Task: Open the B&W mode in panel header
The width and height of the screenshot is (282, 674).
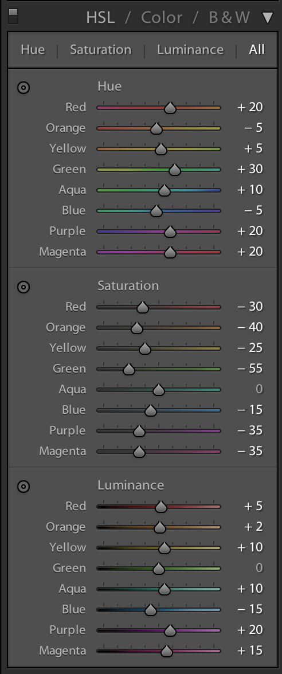Action: 229,17
